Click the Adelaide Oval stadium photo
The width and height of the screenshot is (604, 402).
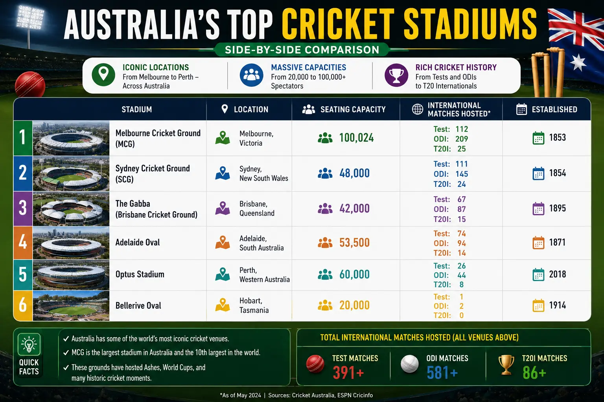point(71,243)
